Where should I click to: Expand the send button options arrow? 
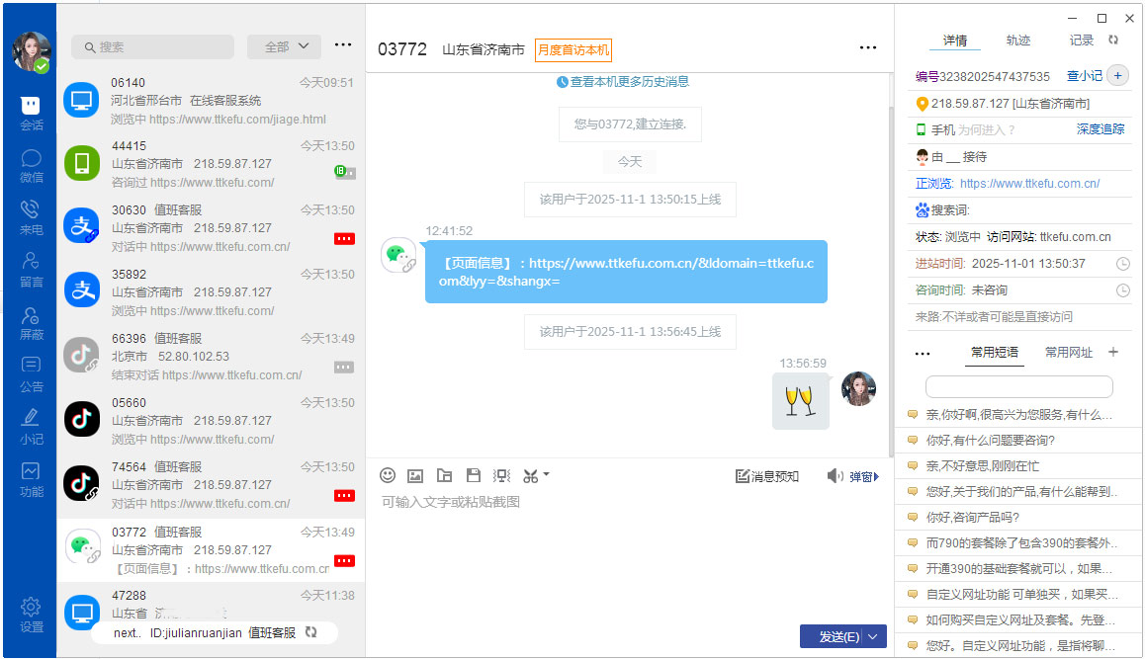point(873,637)
